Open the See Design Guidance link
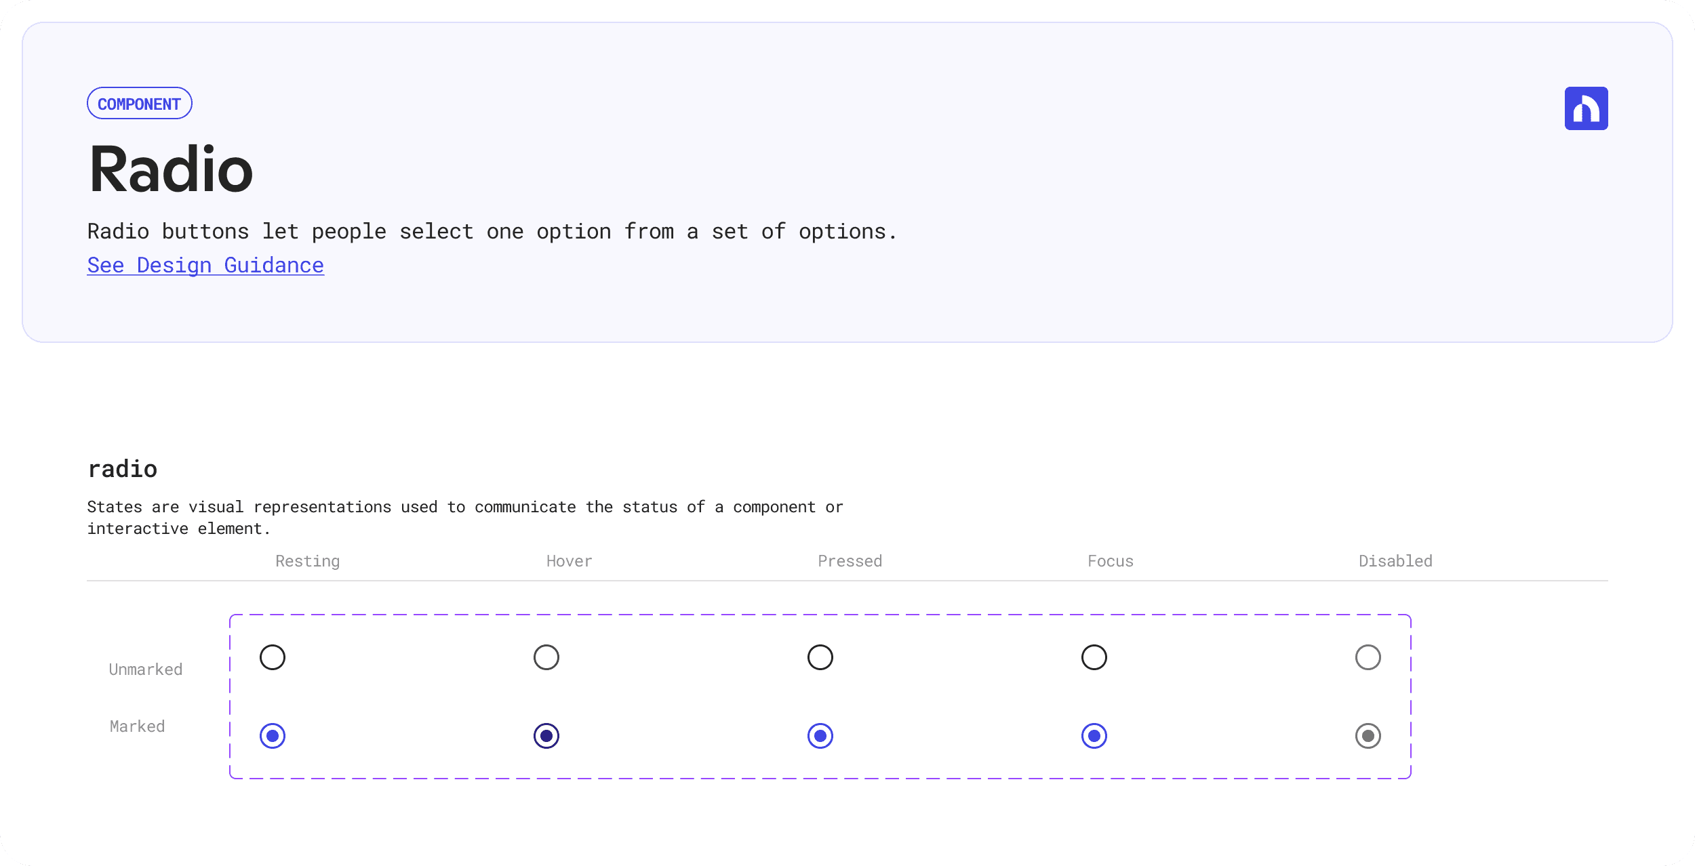 point(205,265)
